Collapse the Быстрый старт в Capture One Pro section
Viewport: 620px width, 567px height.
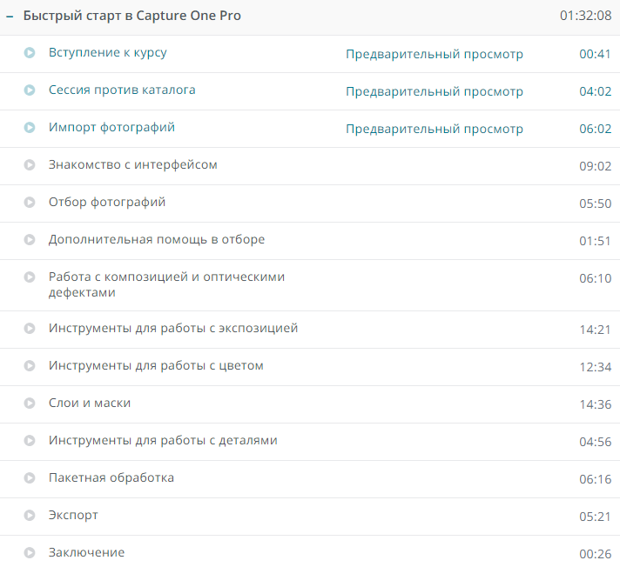[9, 17]
